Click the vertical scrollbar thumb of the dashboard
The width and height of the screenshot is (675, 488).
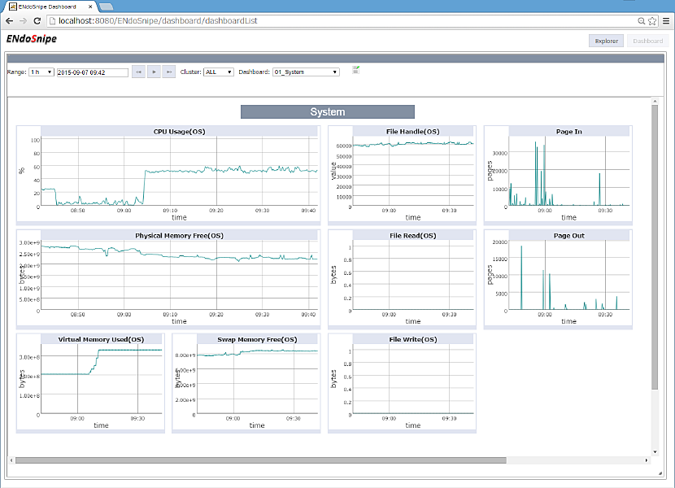pyautogui.click(x=655, y=246)
